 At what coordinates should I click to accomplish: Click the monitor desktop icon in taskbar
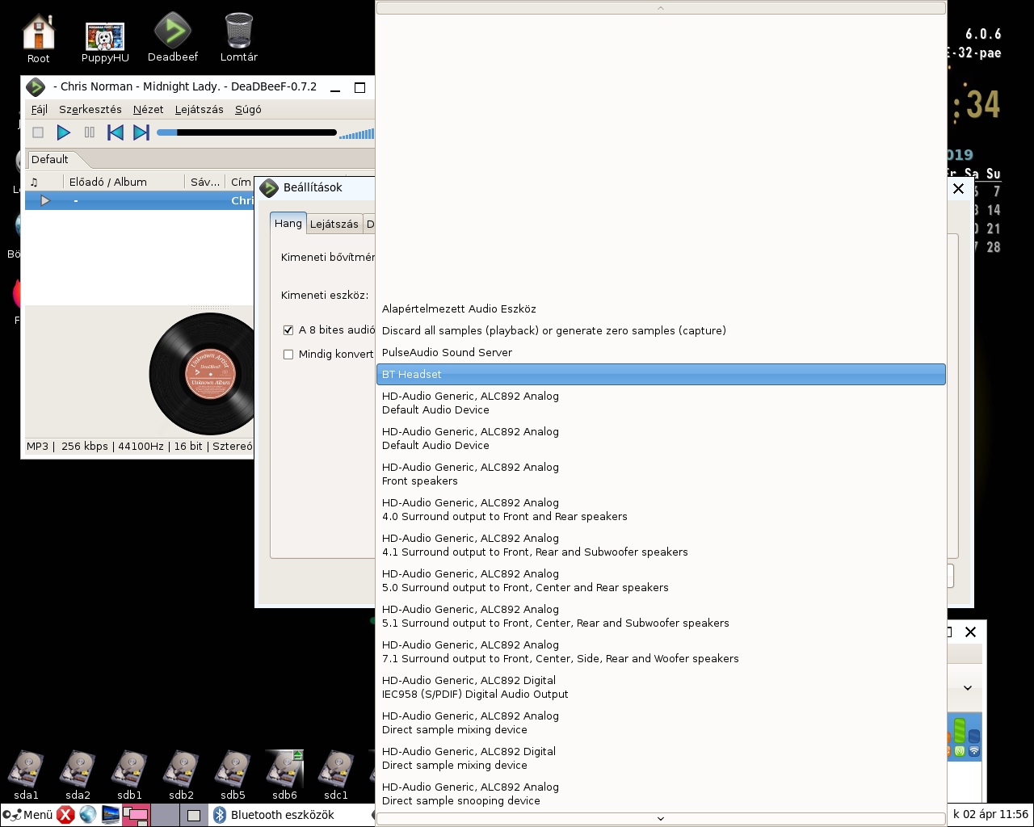click(110, 815)
